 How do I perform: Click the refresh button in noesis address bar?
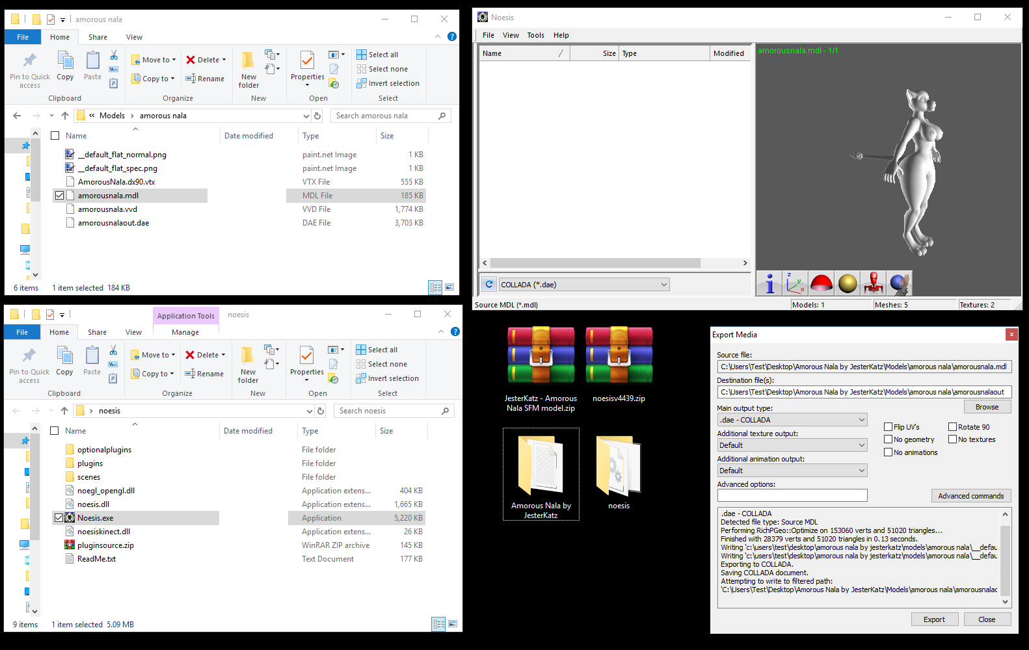pyautogui.click(x=321, y=411)
